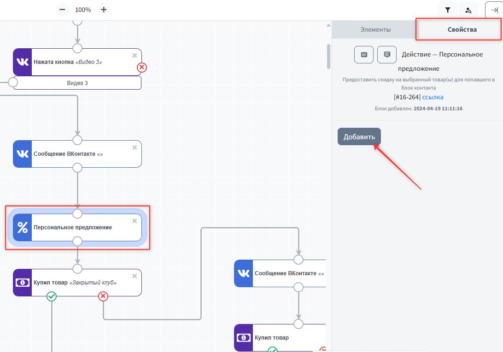The height and width of the screenshot is (352, 503).
Task: Switch to the Элементы tab
Action: 375,30
